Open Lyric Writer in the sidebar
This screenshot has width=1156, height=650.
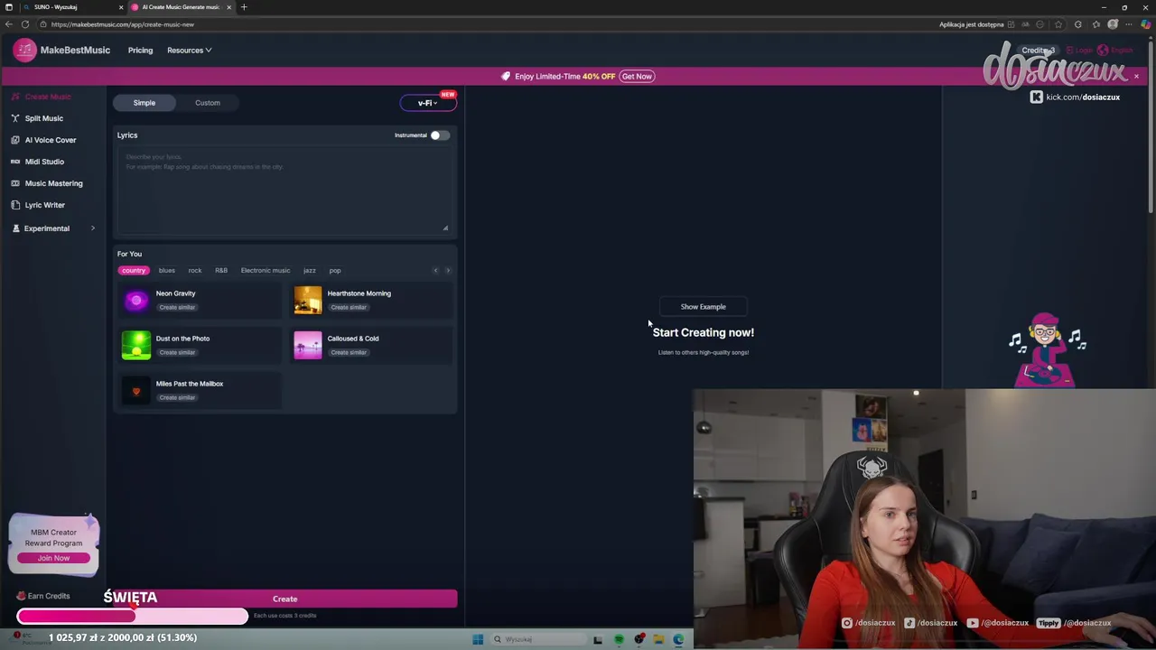click(38, 205)
